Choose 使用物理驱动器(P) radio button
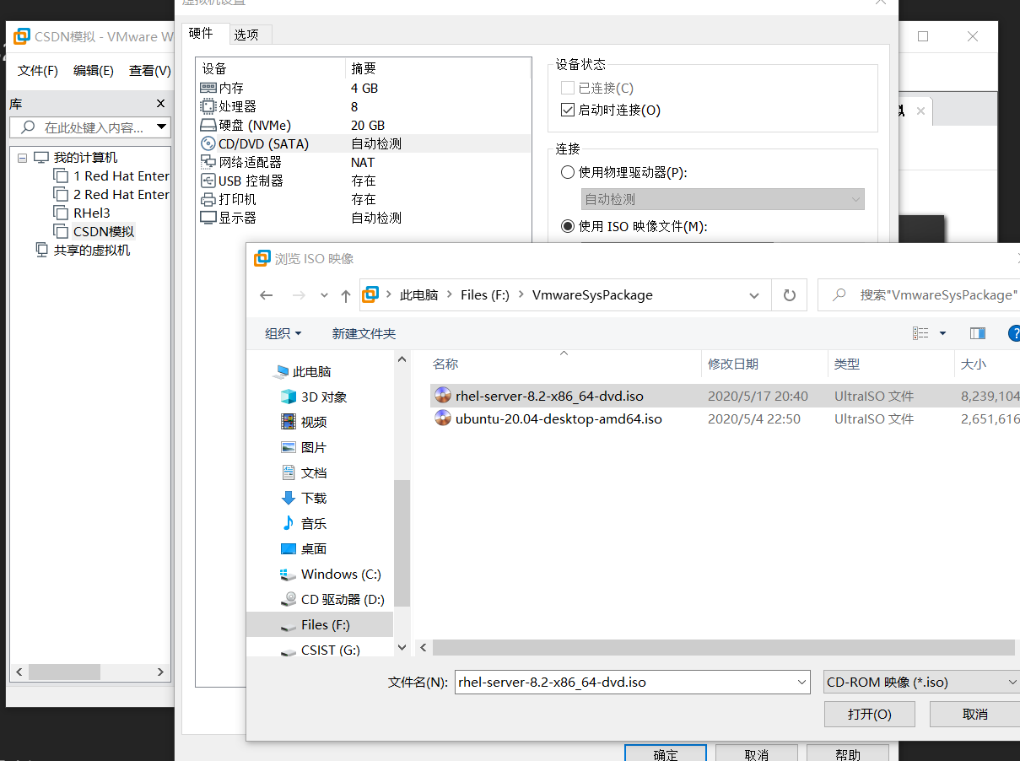 click(568, 172)
